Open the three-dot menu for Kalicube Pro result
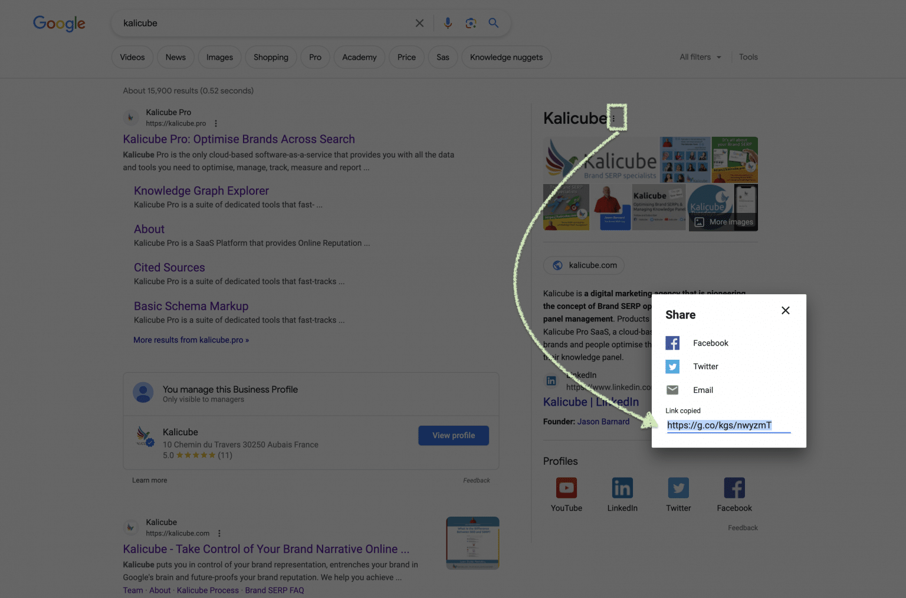The width and height of the screenshot is (906, 598). pos(215,123)
